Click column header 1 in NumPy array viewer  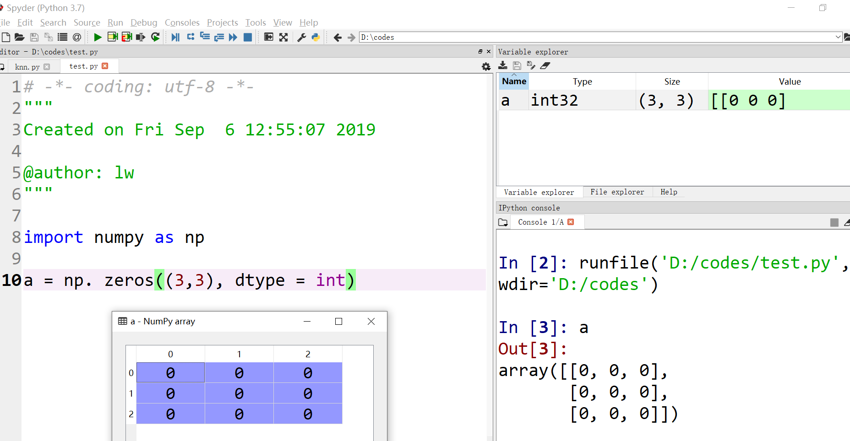239,354
